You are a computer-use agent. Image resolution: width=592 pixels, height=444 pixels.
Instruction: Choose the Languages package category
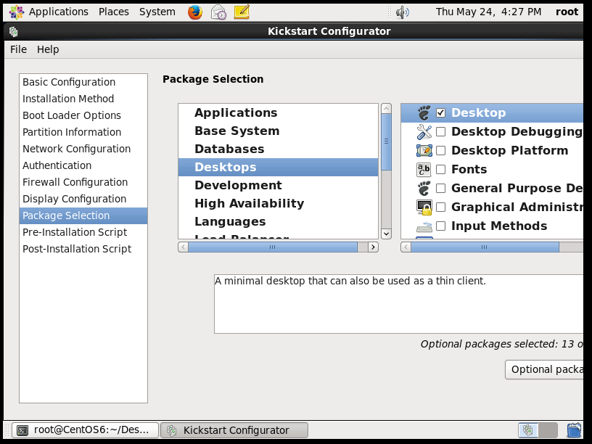tap(278, 221)
